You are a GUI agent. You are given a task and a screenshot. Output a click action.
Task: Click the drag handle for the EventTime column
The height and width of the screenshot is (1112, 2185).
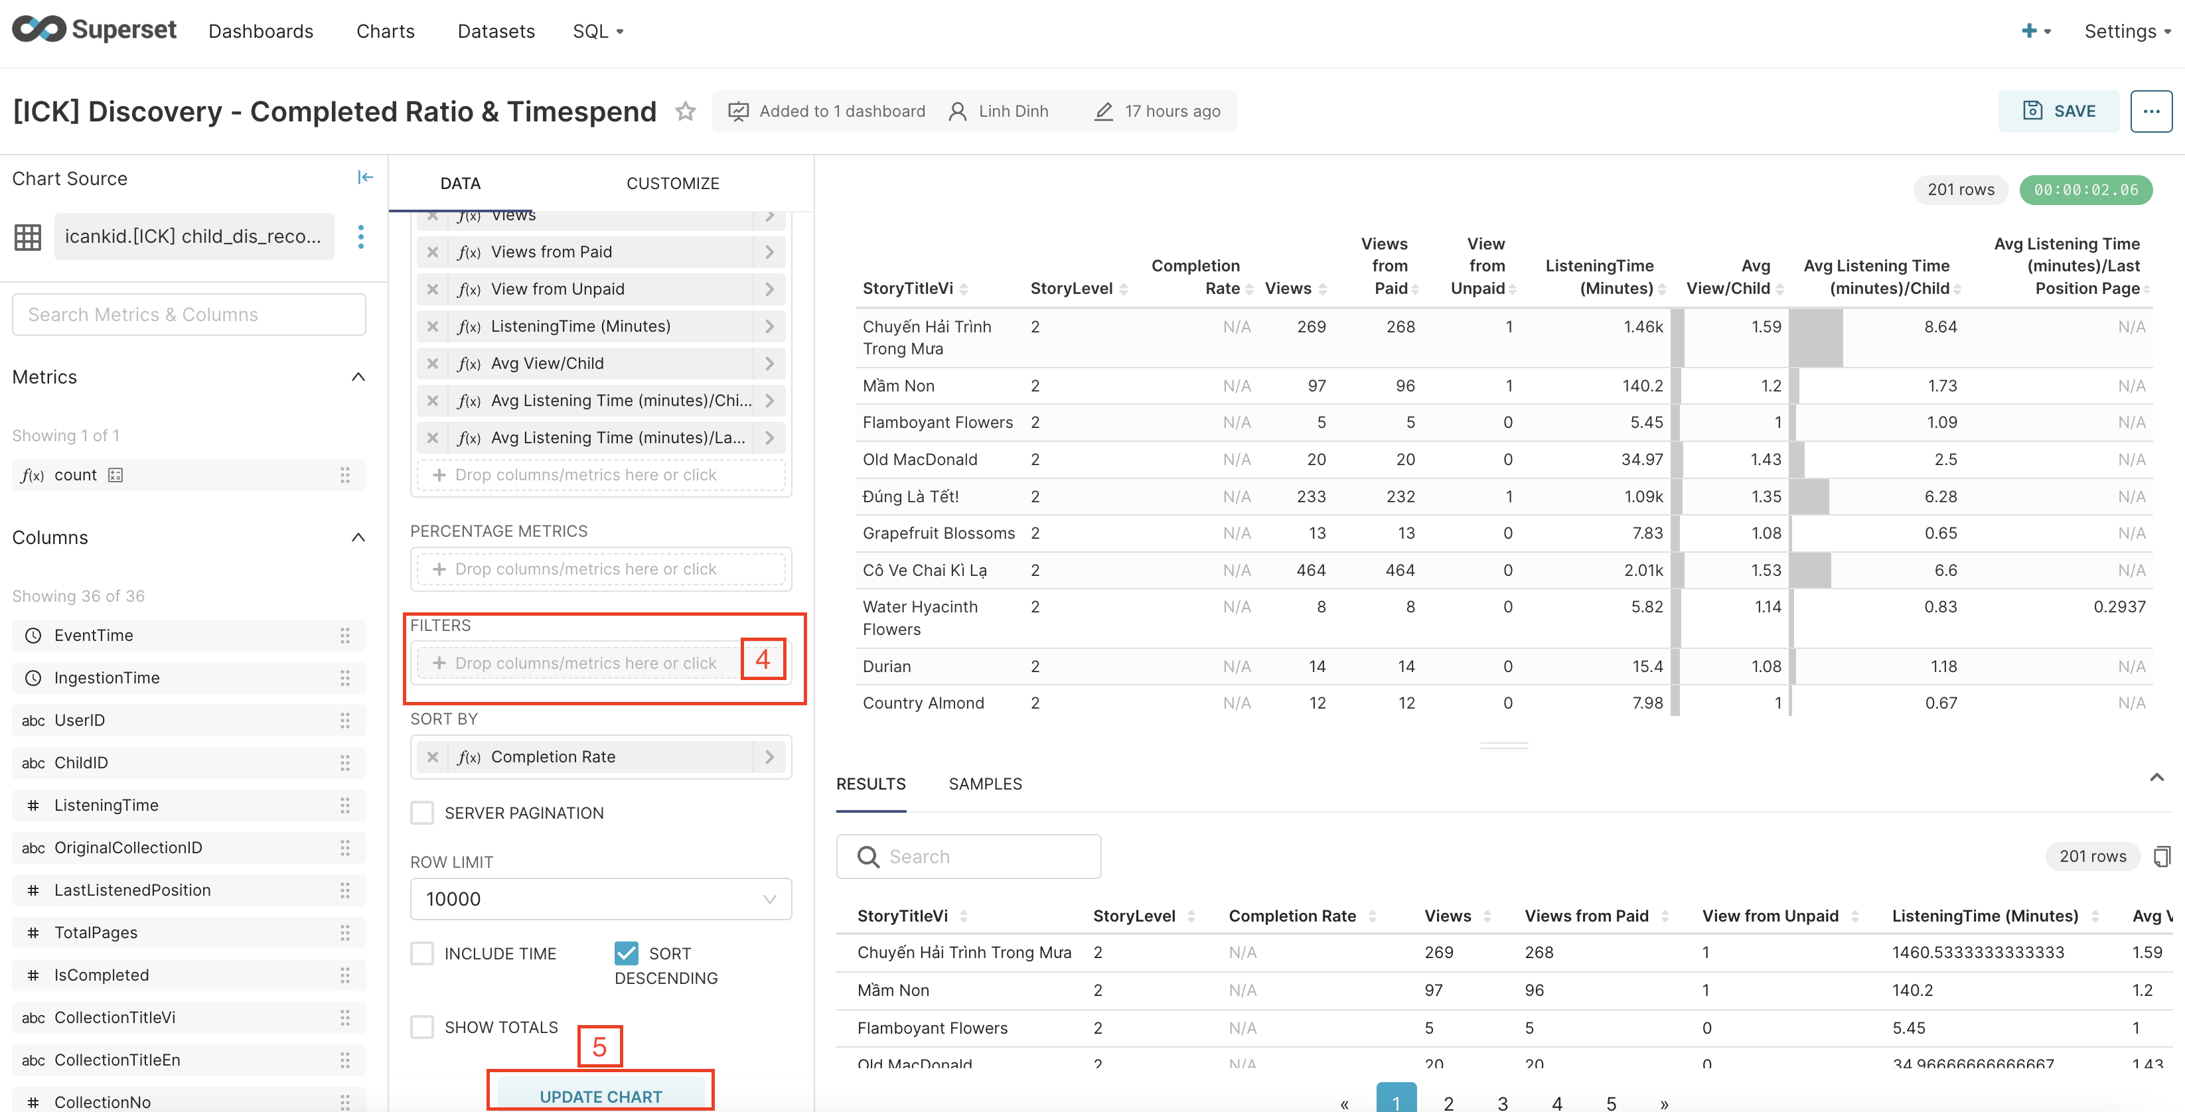click(x=345, y=636)
